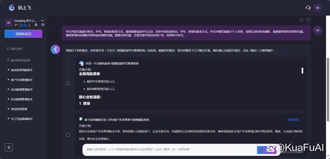
Task: Give a thumbs-up to the AI response
Action: [301, 19]
